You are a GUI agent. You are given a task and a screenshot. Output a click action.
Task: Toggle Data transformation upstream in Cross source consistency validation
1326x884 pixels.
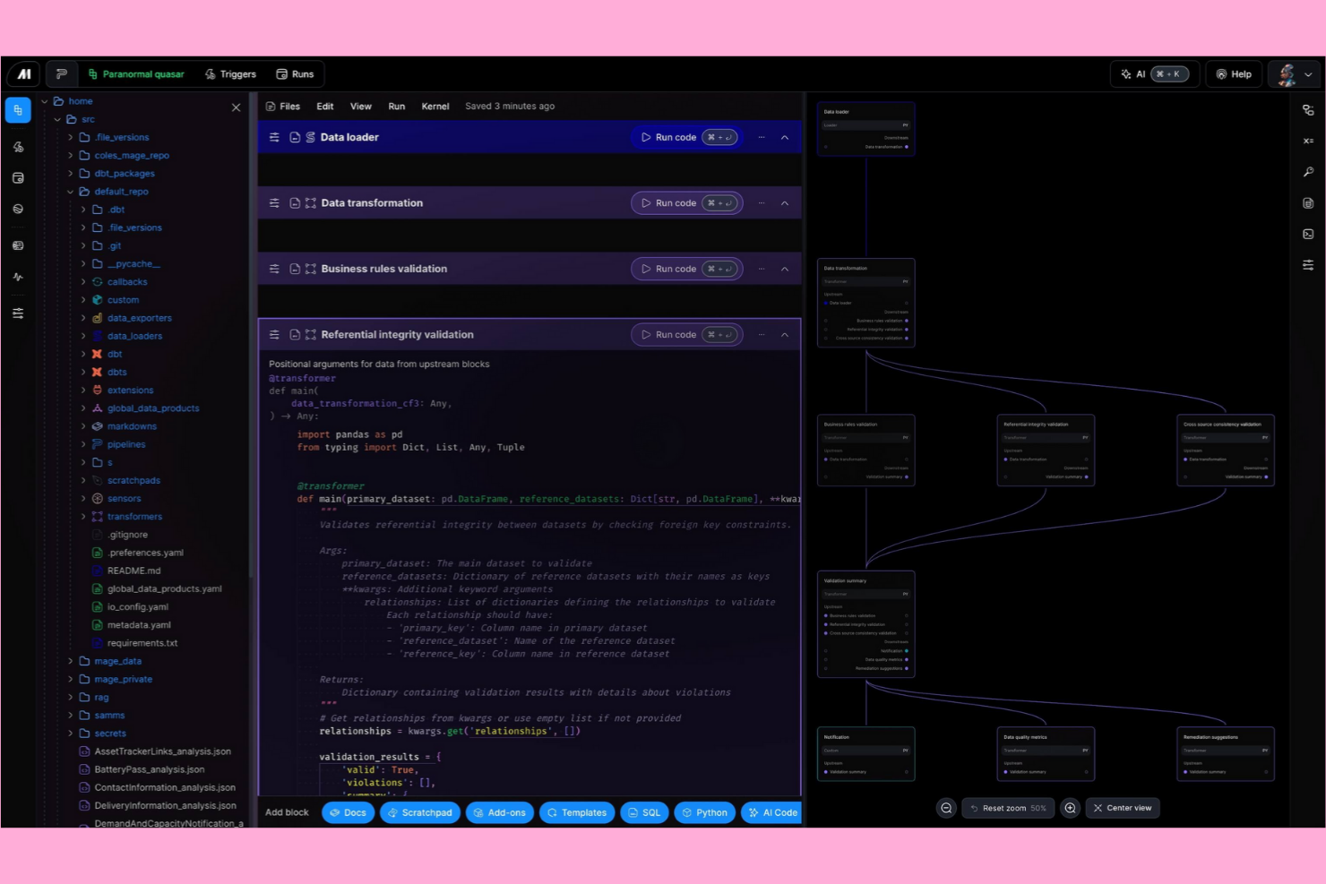(x=1185, y=458)
